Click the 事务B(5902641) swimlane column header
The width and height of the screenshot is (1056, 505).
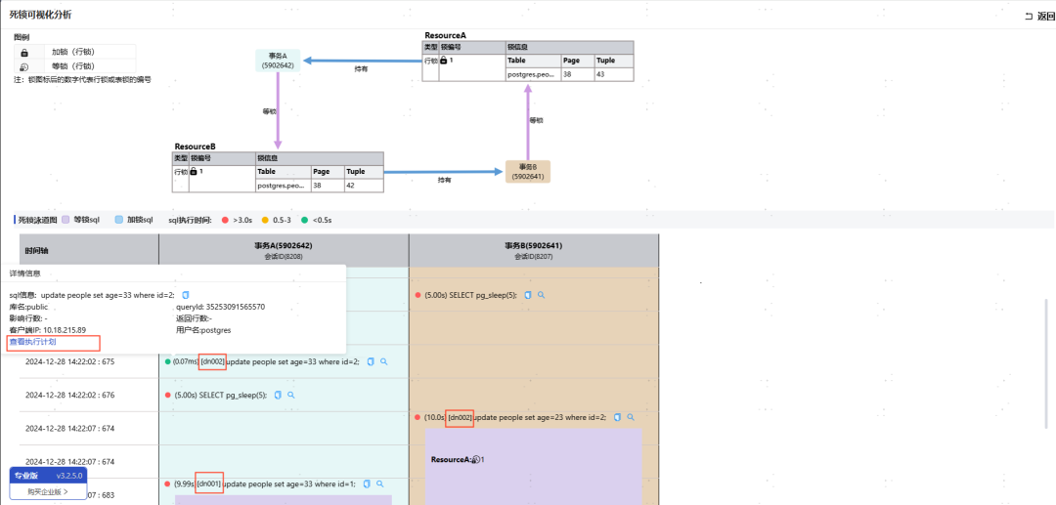pyautogui.click(x=534, y=250)
